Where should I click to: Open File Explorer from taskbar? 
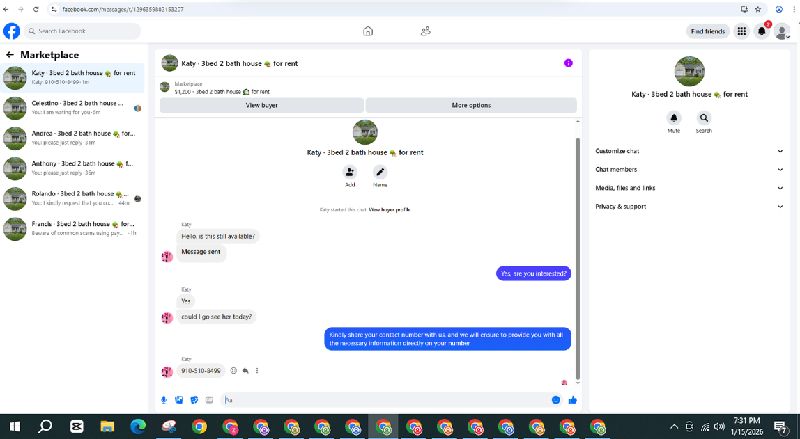coord(107,426)
